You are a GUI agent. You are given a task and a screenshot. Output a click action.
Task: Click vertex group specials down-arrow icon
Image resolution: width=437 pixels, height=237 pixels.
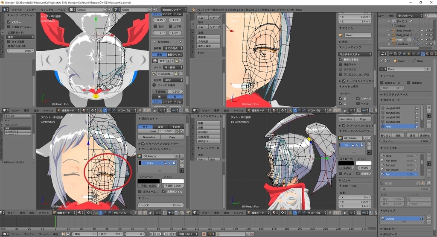click(429, 116)
